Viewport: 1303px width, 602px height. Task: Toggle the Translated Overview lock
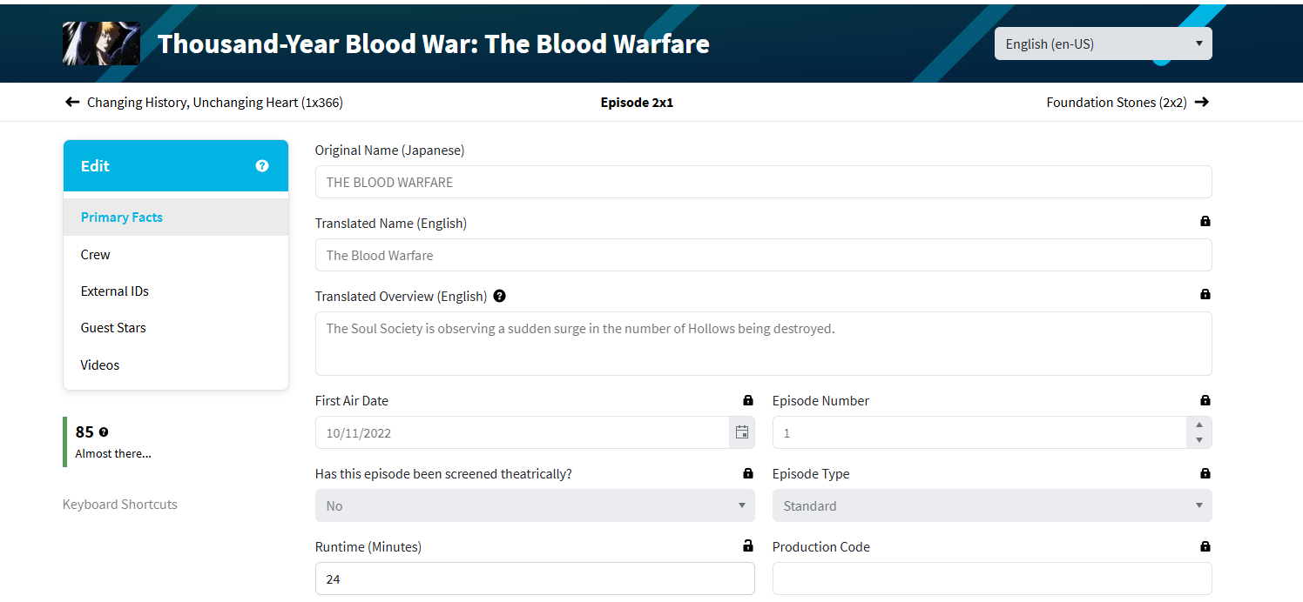tap(1205, 295)
